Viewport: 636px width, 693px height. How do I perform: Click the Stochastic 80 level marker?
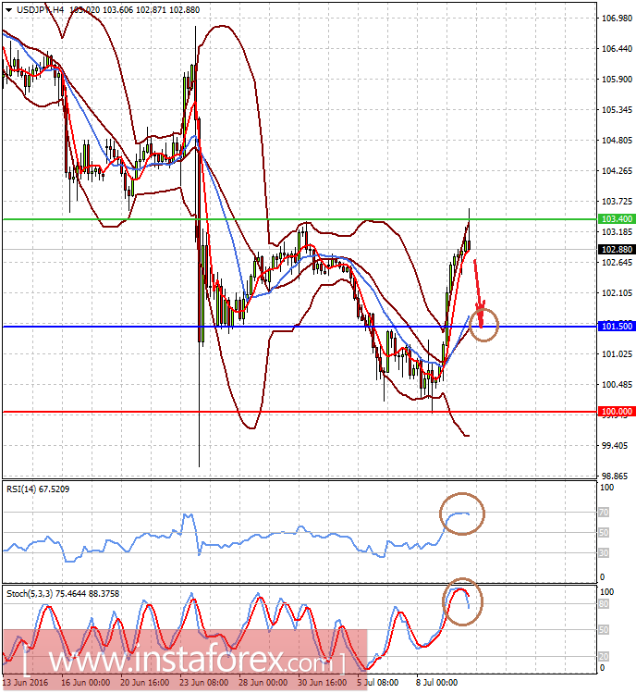(x=604, y=604)
